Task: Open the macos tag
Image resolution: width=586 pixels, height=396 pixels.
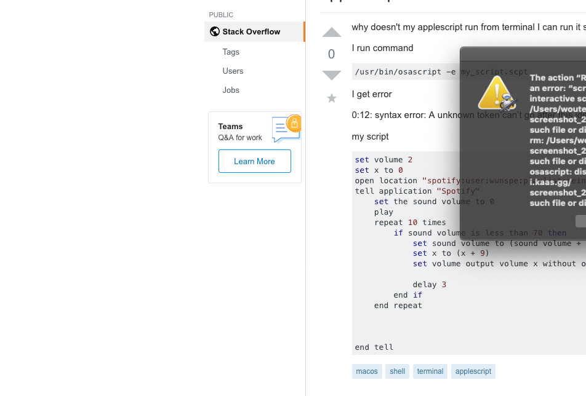Action: (x=367, y=371)
